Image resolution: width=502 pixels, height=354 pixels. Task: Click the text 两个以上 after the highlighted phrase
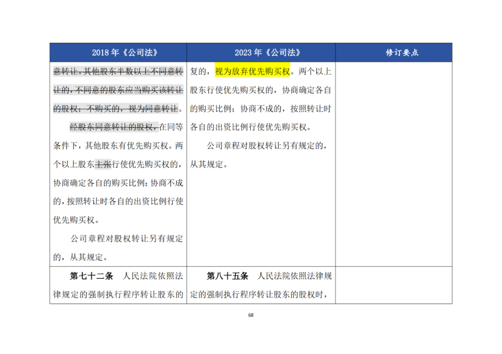pyautogui.click(x=315, y=71)
